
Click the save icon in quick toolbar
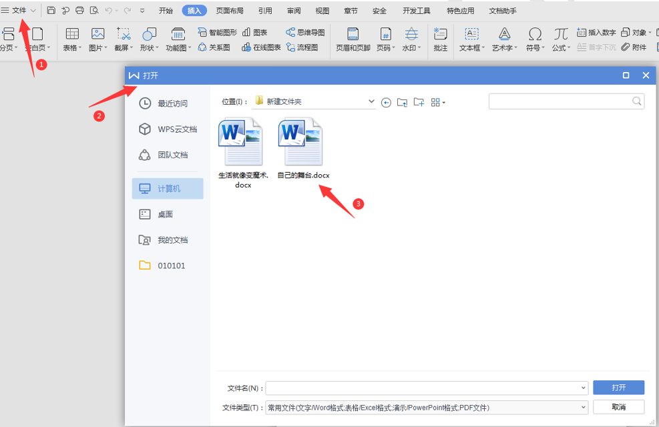click(x=51, y=11)
